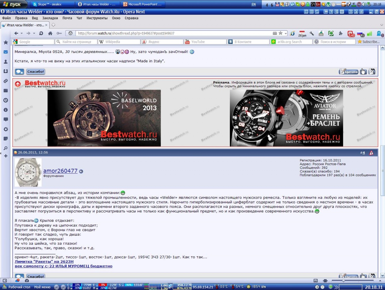Open History clock panel in sidebar
This screenshot has height=290, width=385.
coord(6,100)
